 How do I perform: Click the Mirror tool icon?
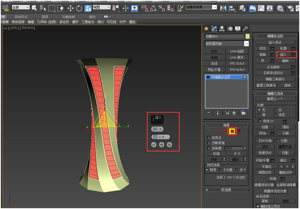point(223,8)
